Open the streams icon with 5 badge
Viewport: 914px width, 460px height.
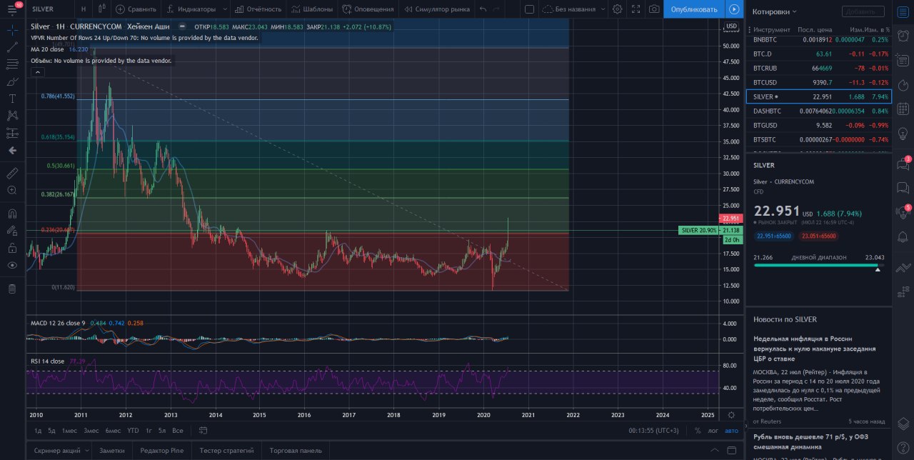(x=903, y=212)
